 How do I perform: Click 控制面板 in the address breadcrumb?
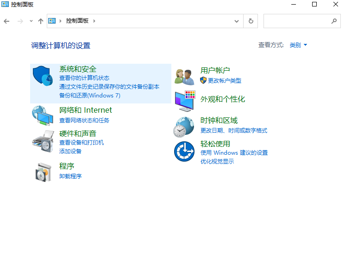tap(76, 21)
